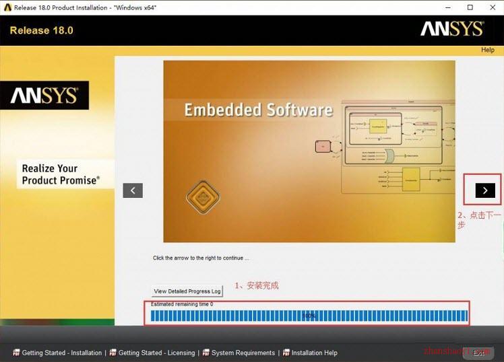Click the ANSYS logo in the top banner

tap(452, 29)
